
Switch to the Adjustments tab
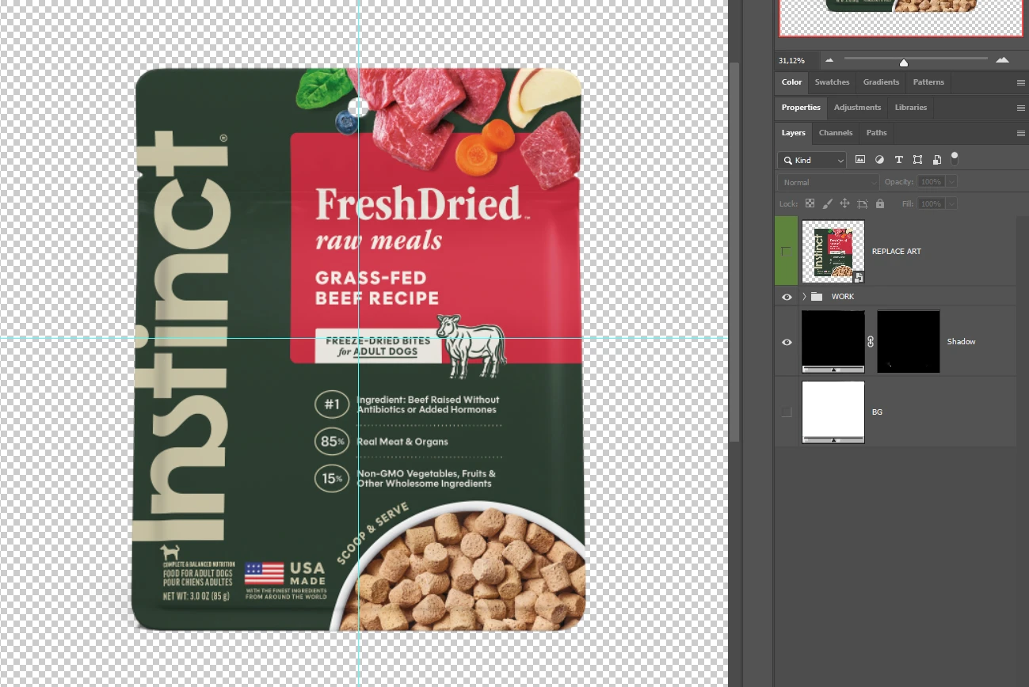coord(857,108)
